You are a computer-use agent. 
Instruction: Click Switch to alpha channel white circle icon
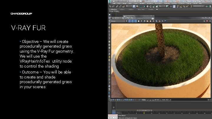tap(139, 21)
